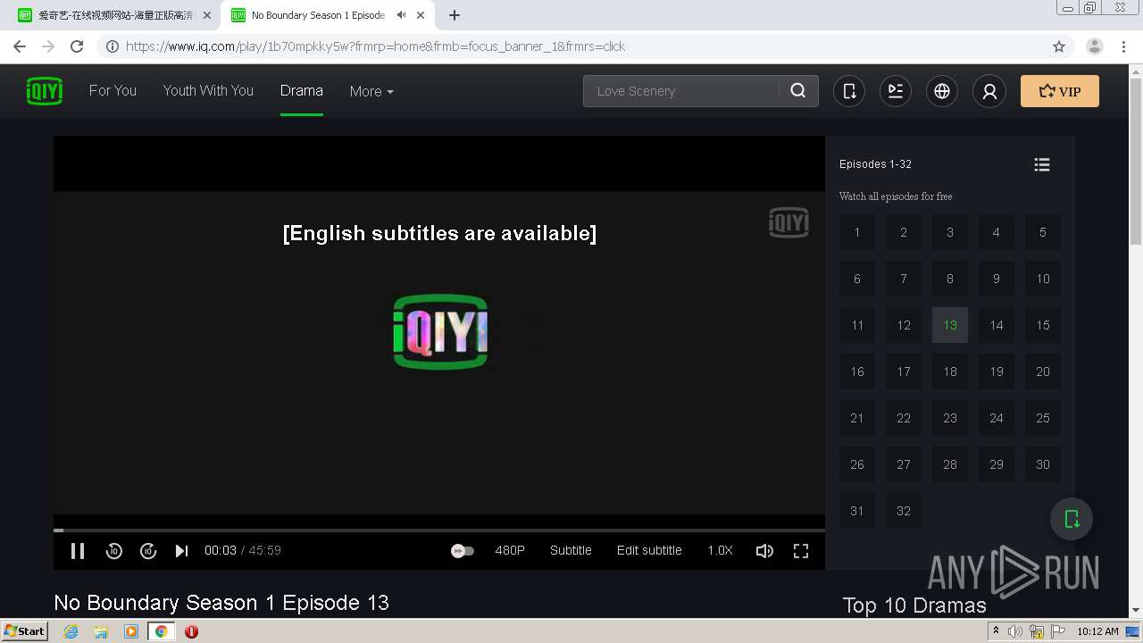Select episode 8
Image resolution: width=1143 pixels, height=643 pixels.
click(950, 279)
